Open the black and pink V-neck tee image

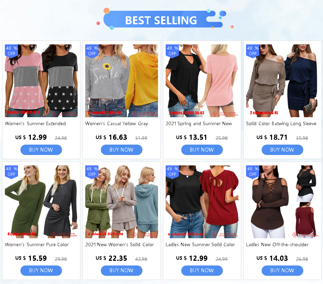click(x=202, y=81)
